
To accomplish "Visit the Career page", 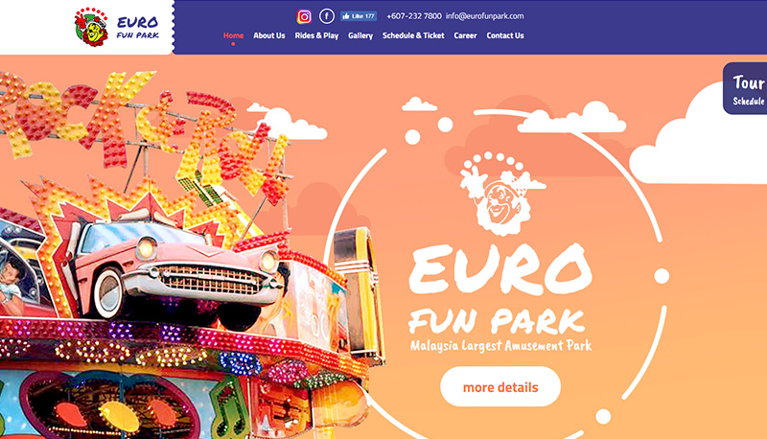I will [x=465, y=35].
